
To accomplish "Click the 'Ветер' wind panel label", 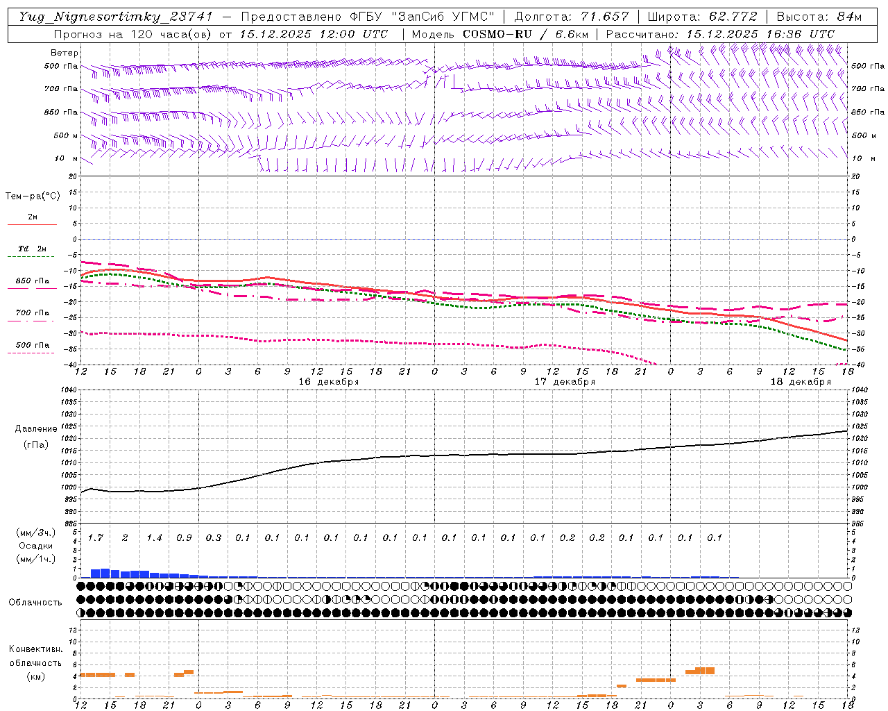I will (65, 53).
